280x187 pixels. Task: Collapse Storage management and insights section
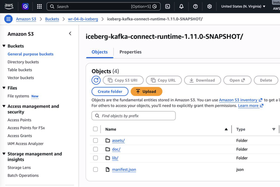click(4, 154)
